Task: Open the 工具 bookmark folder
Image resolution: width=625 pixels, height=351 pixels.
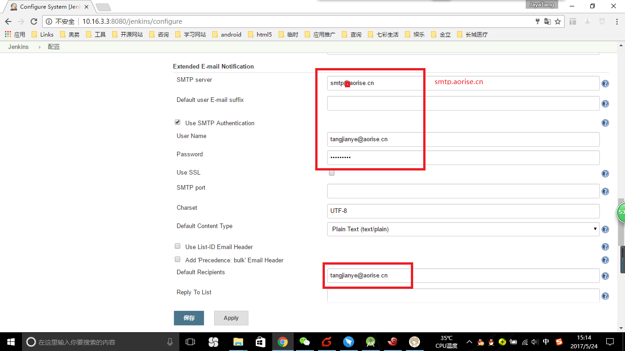Action: pyautogui.click(x=96, y=34)
